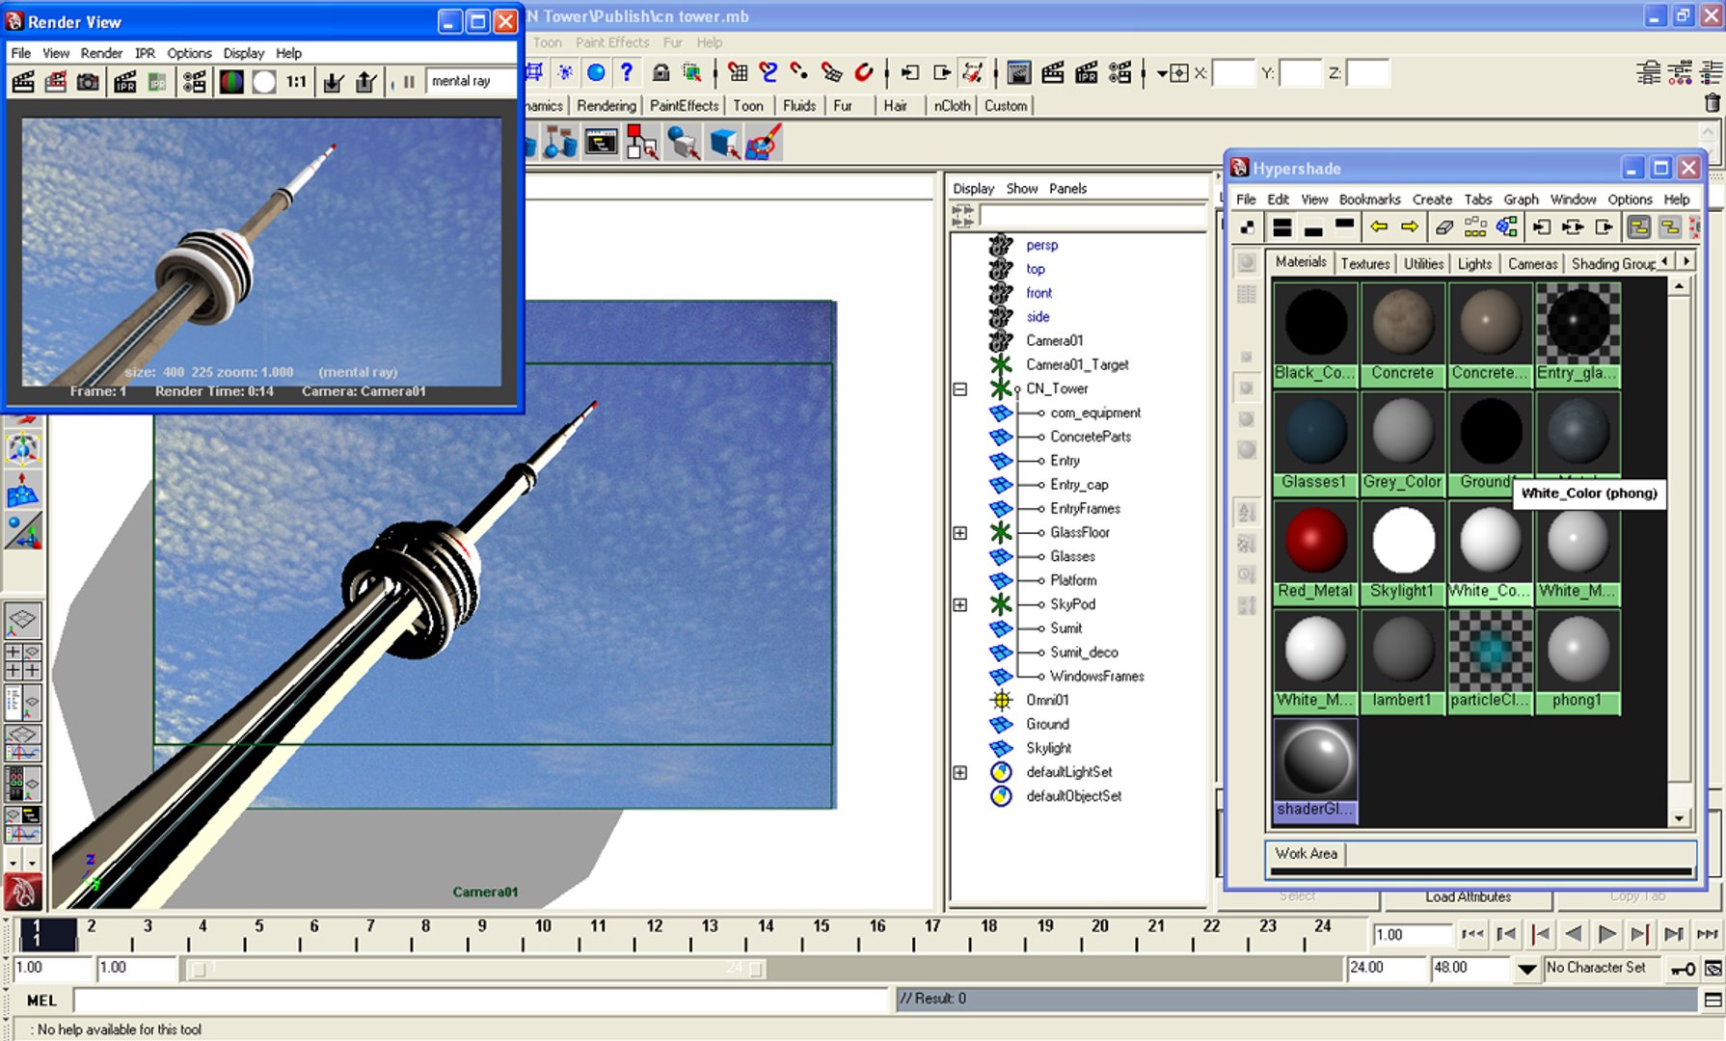The height and width of the screenshot is (1041, 1726).
Task: Click the IPR render clapperboard icon
Action: [x=124, y=82]
